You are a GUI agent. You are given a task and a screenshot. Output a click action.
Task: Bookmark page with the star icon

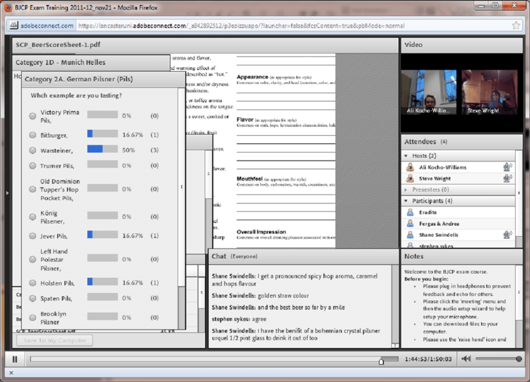click(x=516, y=25)
